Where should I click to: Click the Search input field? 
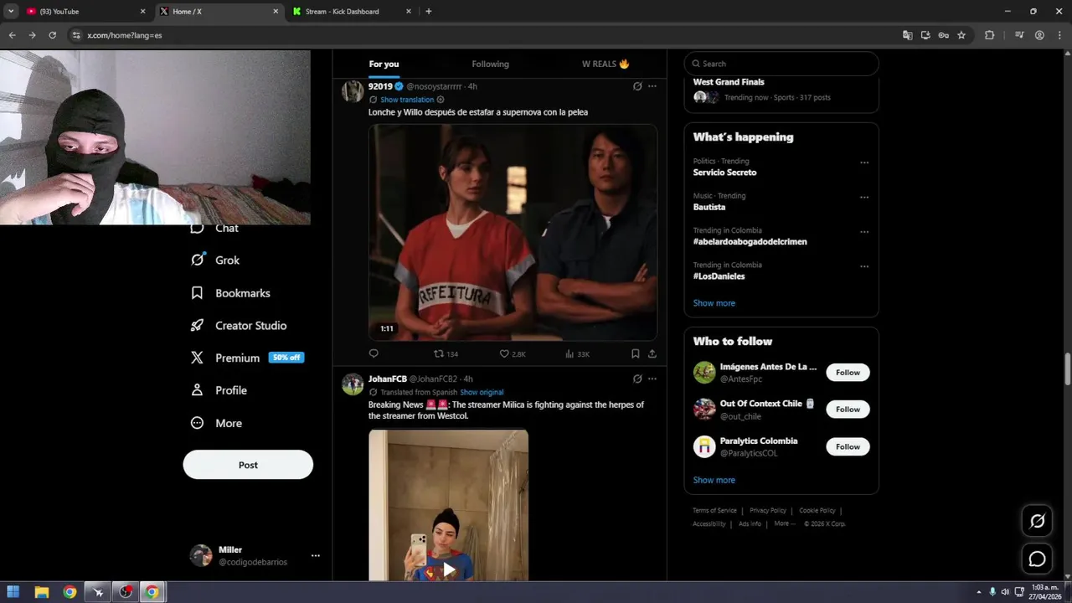(x=781, y=64)
